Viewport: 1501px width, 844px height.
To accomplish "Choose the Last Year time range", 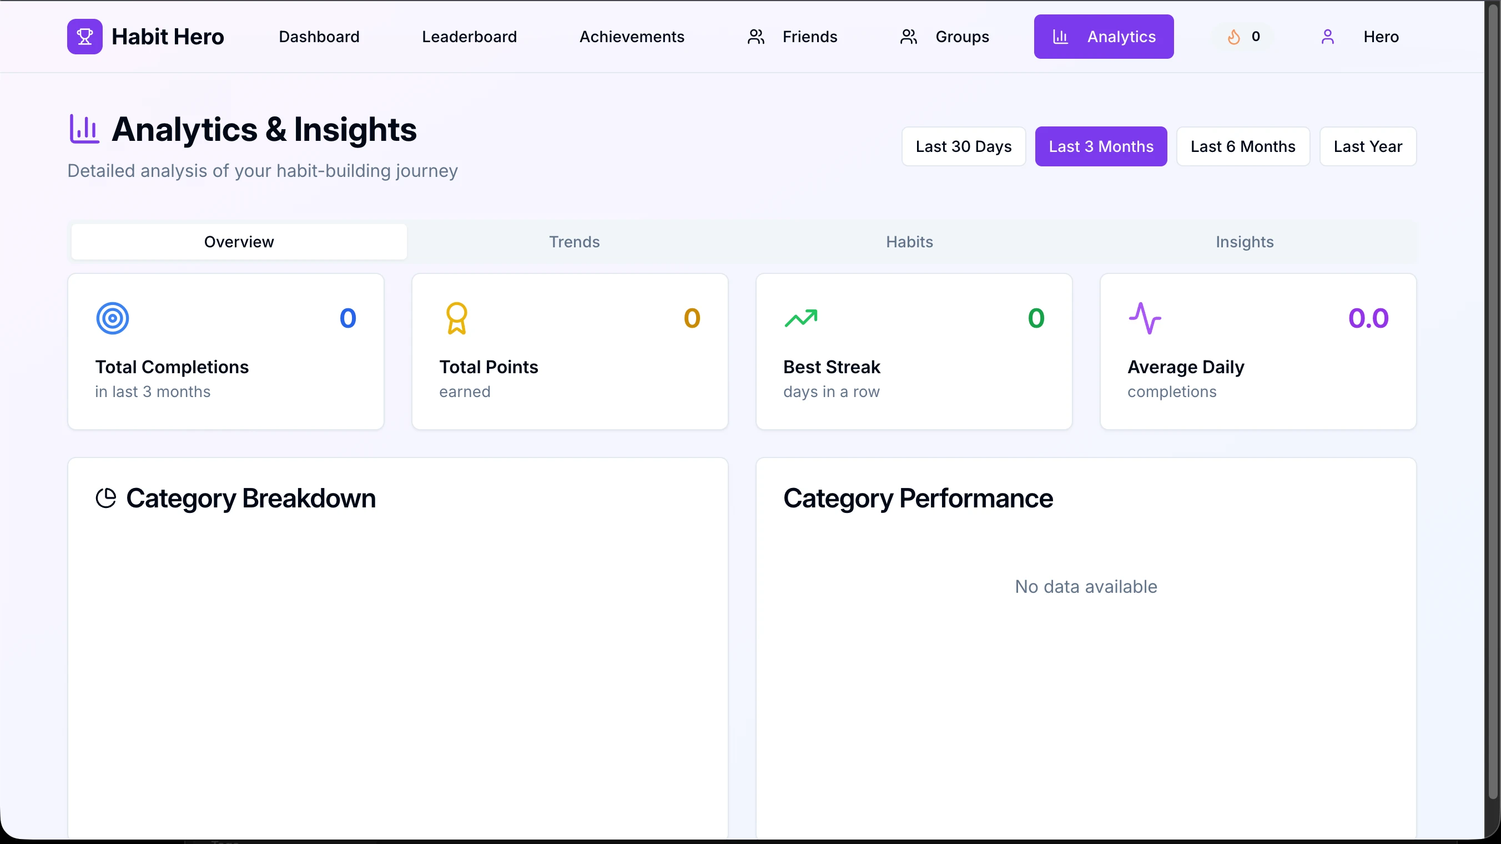I will [x=1367, y=147].
